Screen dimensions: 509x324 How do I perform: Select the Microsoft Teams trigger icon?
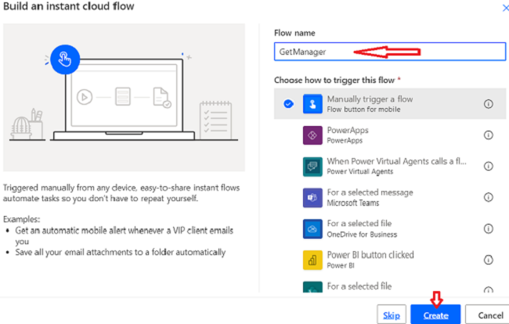coord(312,197)
